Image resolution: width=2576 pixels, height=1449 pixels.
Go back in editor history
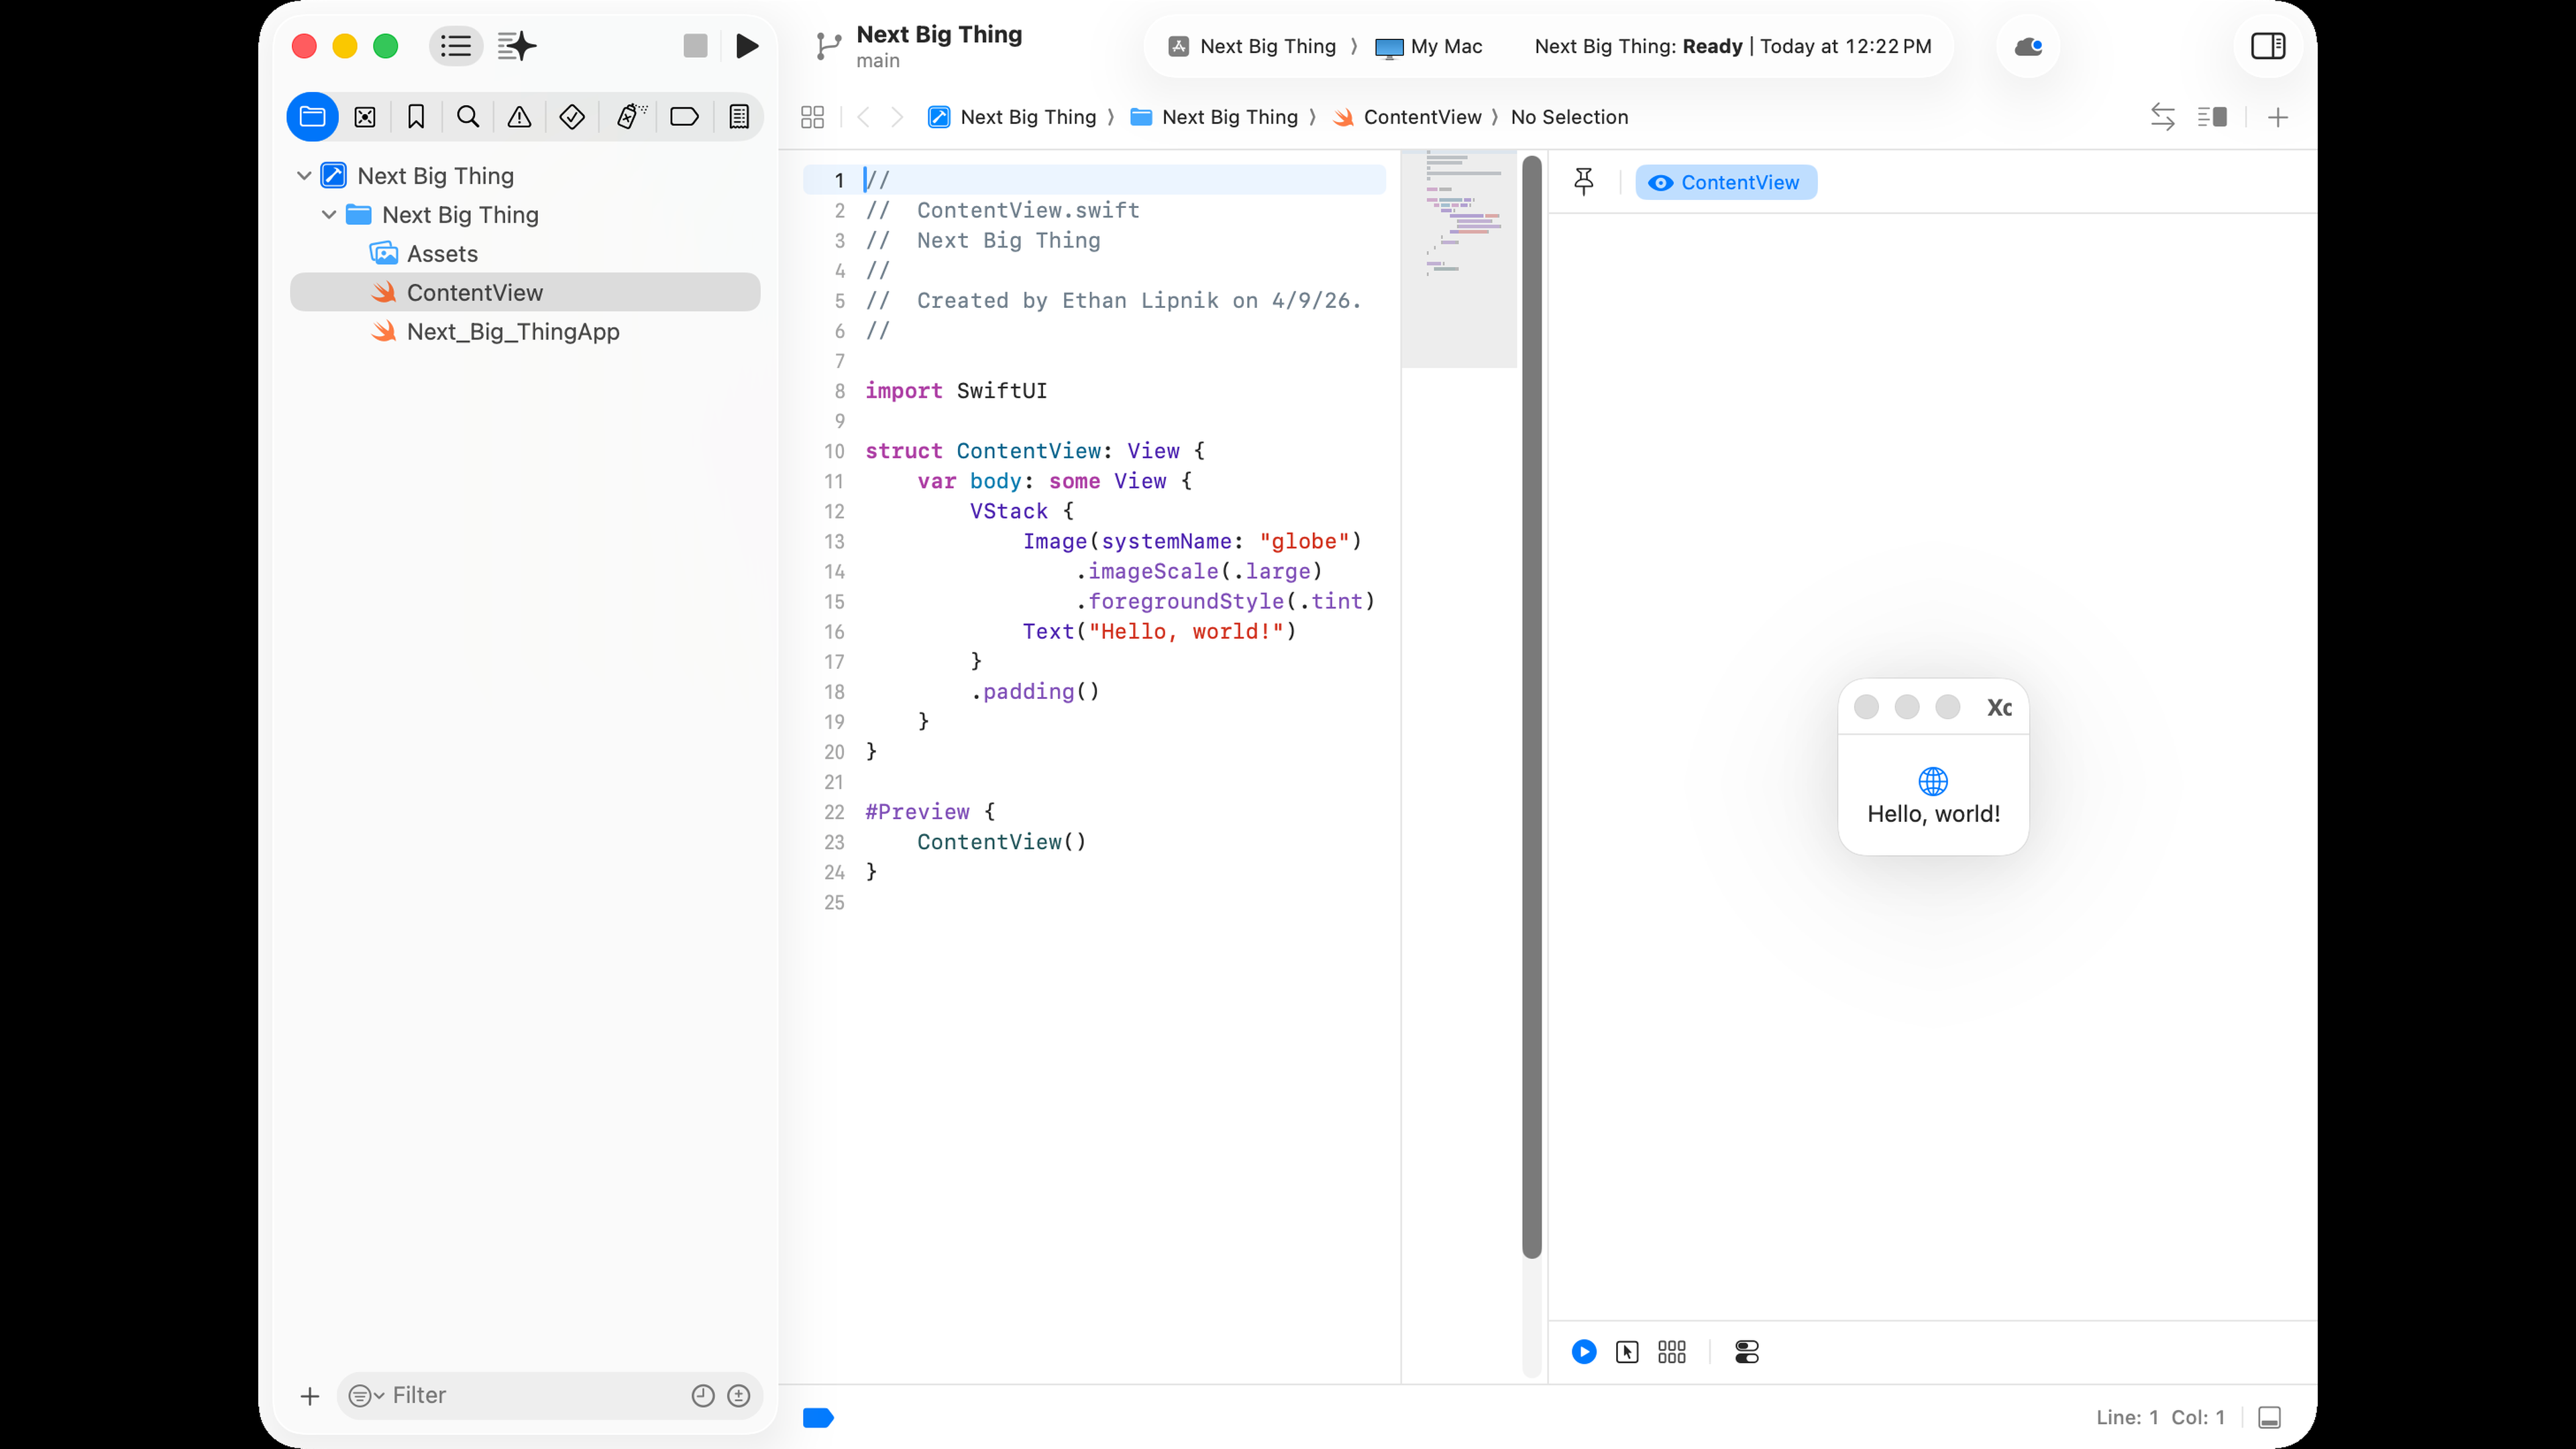(863, 117)
